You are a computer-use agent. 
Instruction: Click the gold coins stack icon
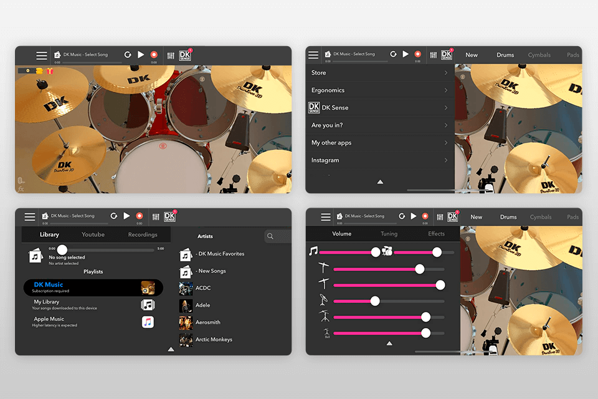point(39,71)
